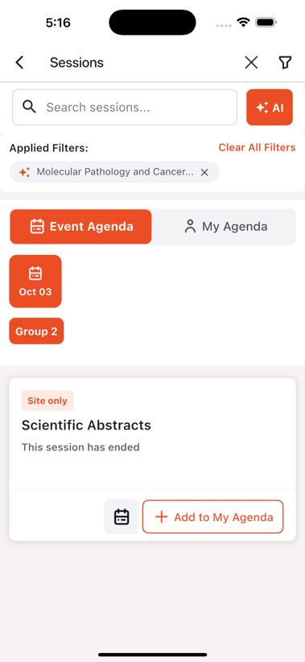Tap the Site only badge
The image size is (305, 662).
point(47,401)
